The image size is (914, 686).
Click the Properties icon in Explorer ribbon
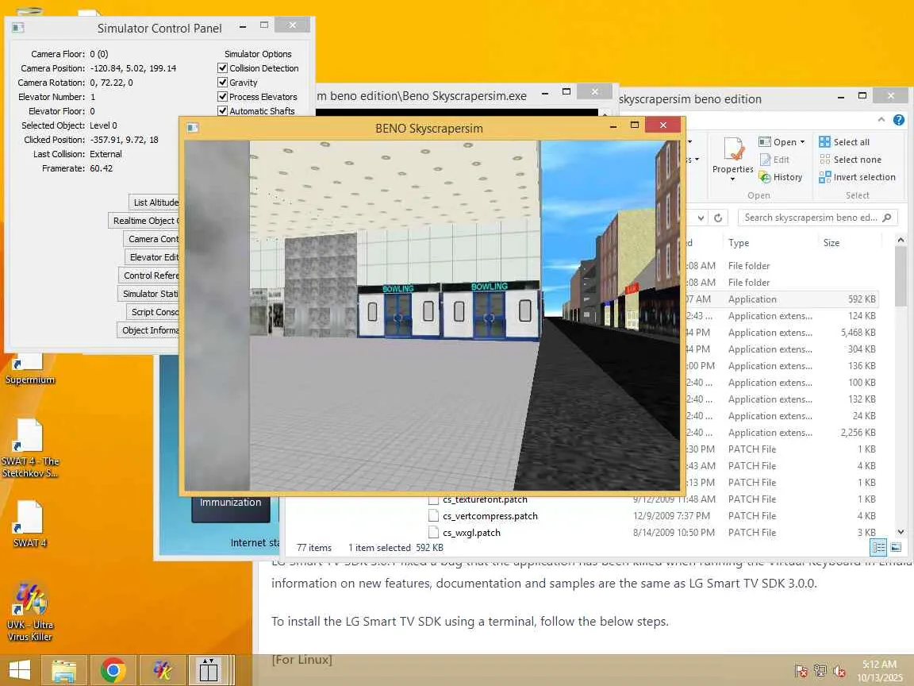point(733,149)
